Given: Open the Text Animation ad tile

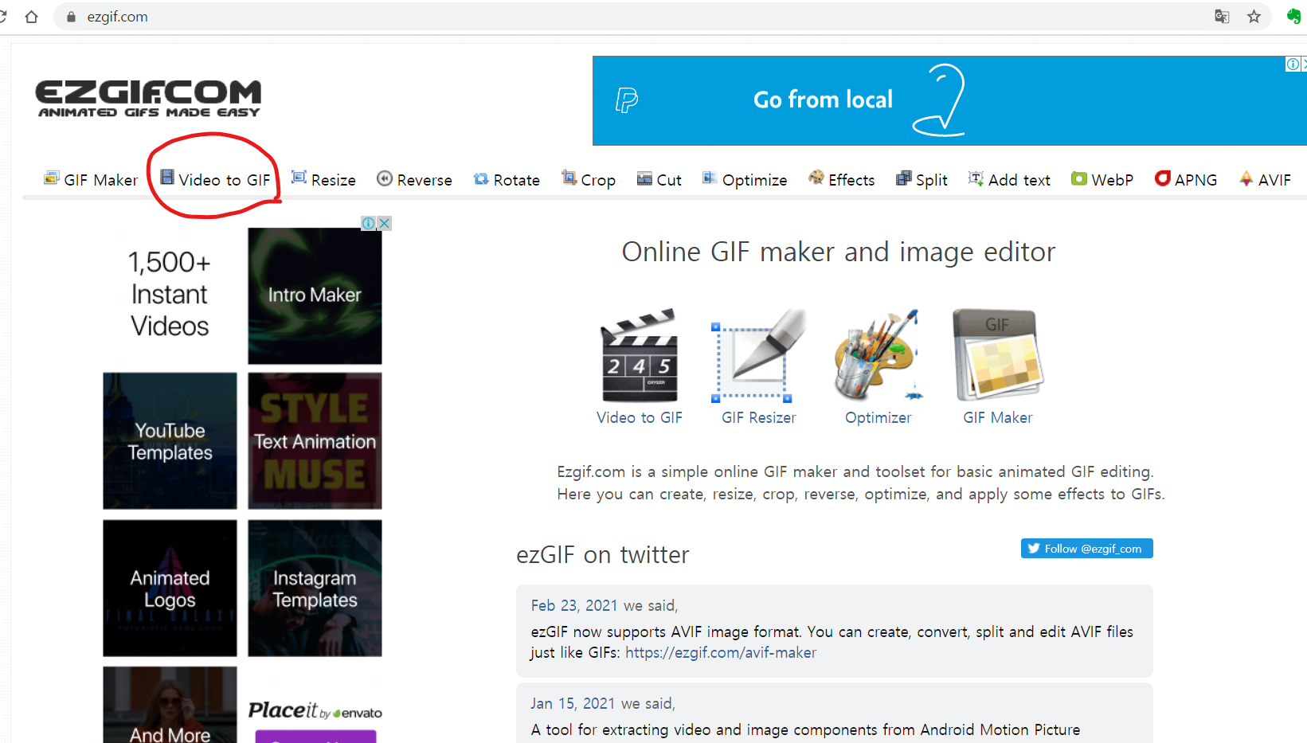Looking at the screenshot, I should (x=315, y=441).
